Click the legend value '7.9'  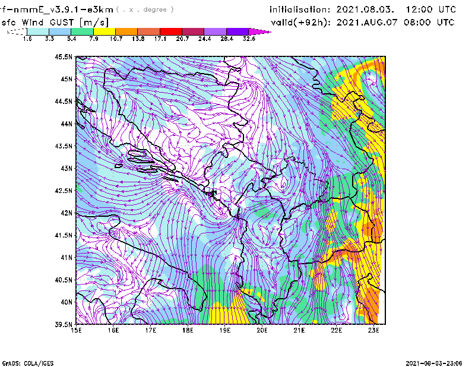[x=94, y=39]
